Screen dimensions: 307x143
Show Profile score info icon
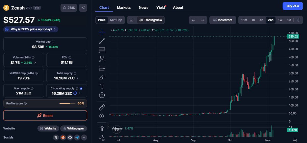25,104
